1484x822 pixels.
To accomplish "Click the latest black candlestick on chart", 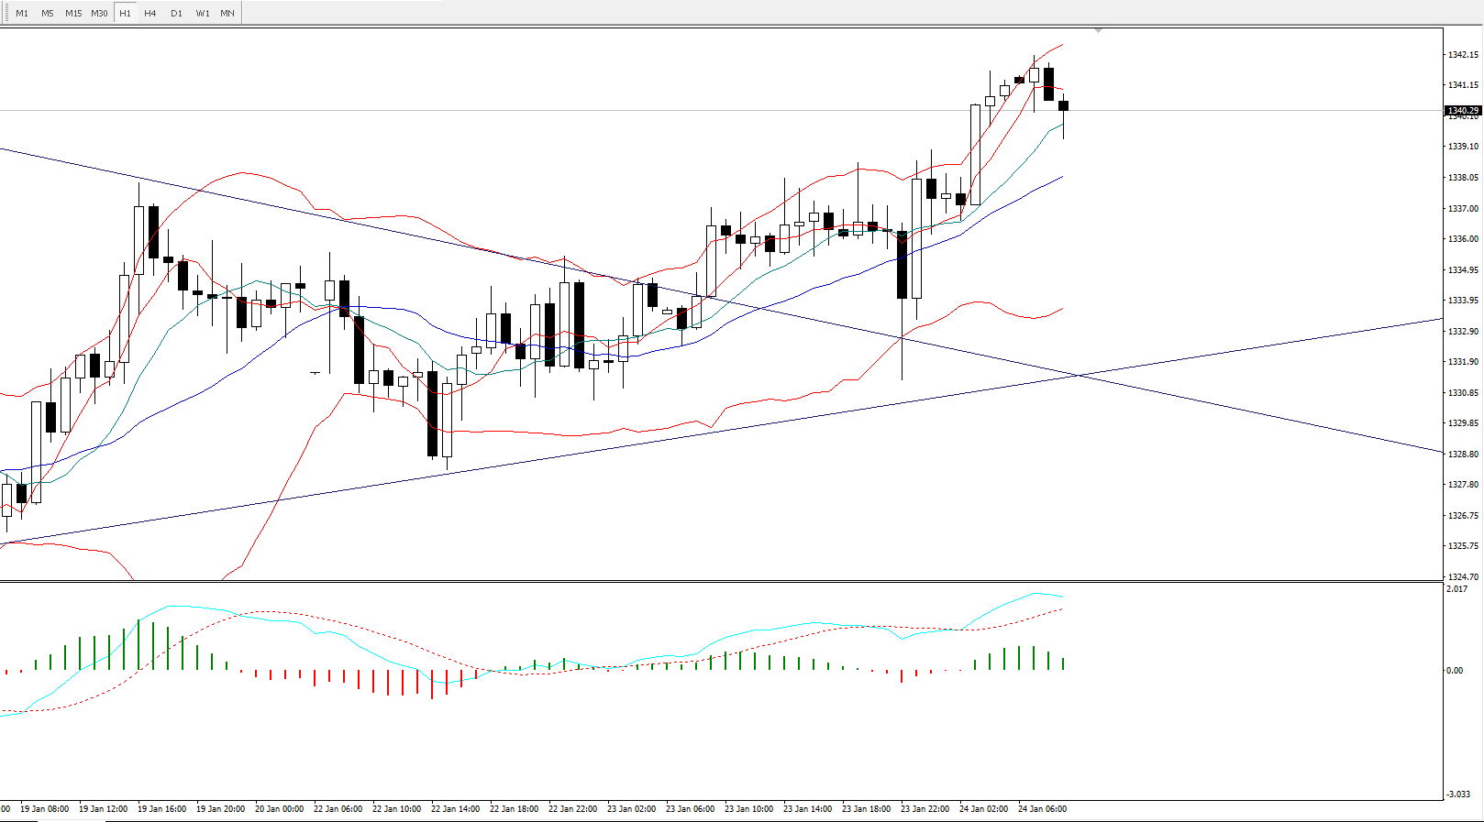I will pyautogui.click(x=1063, y=106).
